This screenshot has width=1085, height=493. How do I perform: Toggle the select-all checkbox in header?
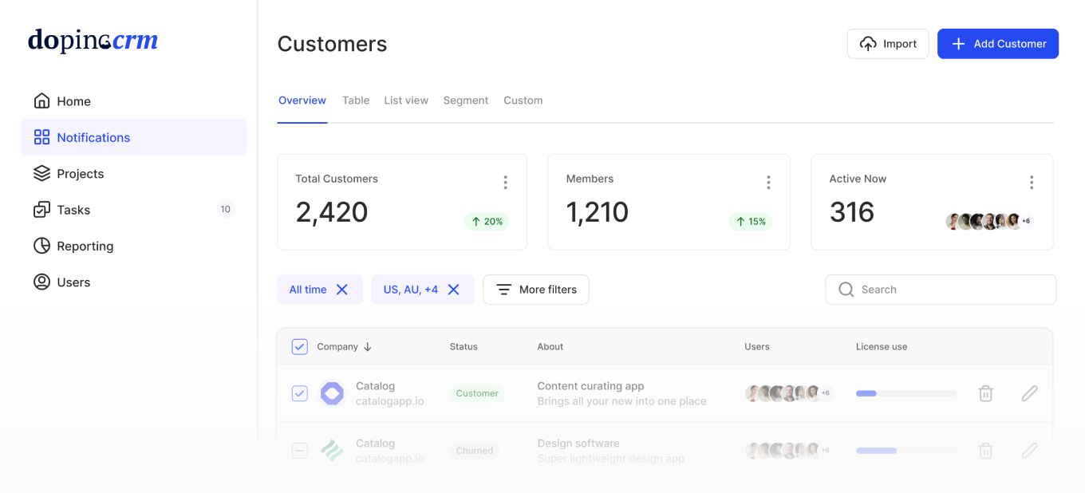(299, 346)
